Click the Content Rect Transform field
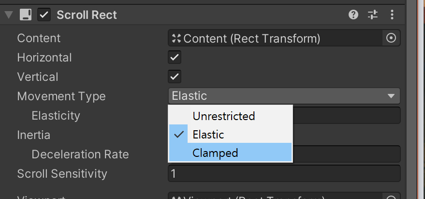425x199 pixels. click(x=276, y=38)
